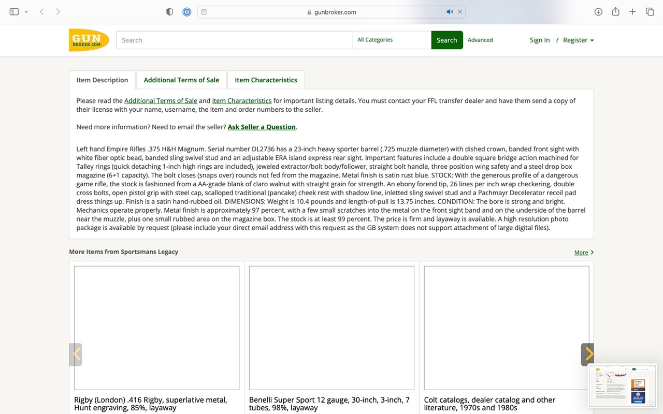Switch to Additional Terms of Sale tab

point(181,80)
